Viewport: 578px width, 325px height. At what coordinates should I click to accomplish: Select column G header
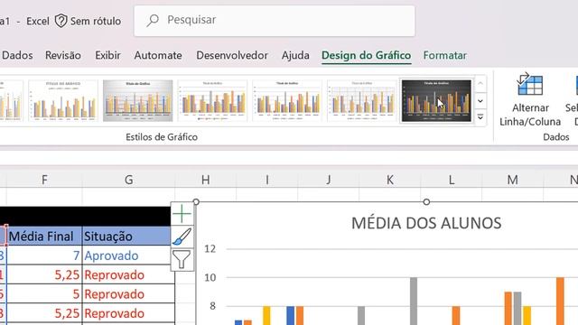pyautogui.click(x=128, y=180)
